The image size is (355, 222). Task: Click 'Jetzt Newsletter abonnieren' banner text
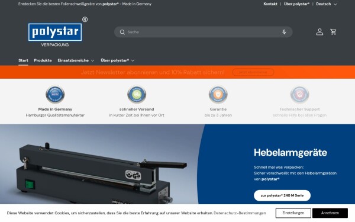(153, 72)
